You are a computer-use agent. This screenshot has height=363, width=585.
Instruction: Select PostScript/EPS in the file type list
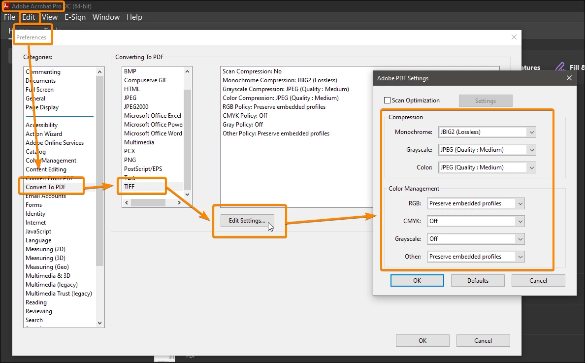[x=143, y=169]
